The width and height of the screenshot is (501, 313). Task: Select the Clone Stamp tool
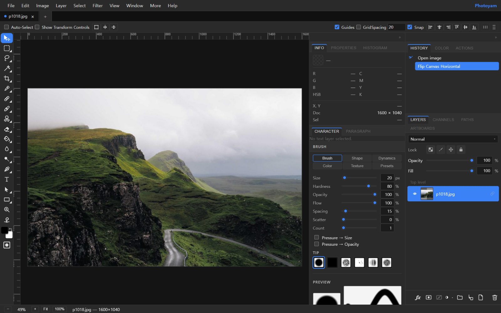click(x=7, y=119)
